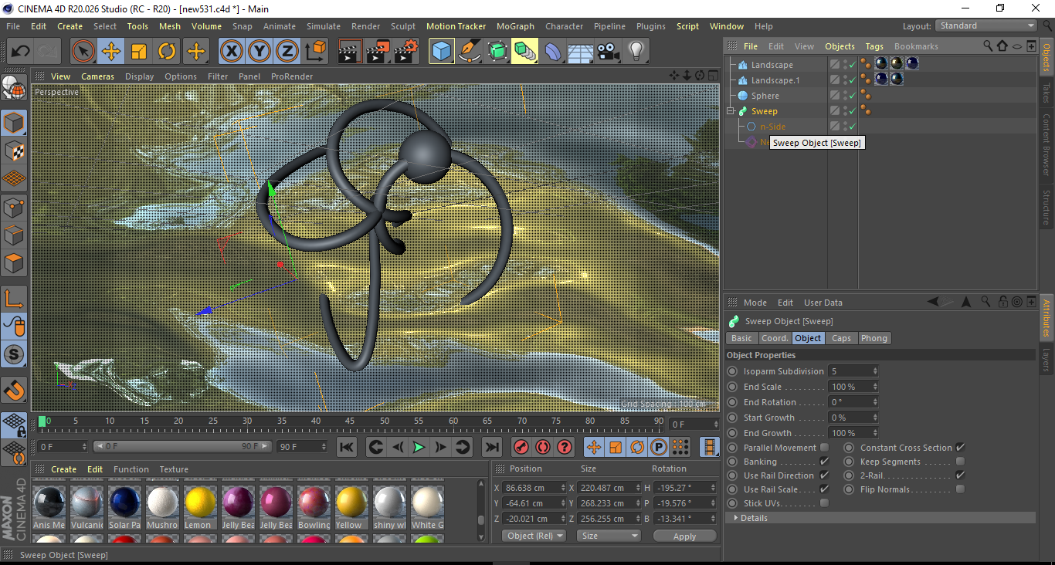Viewport: 1055px width, 565px height.
Task: Toggle Use Rail Scale checkbox
Action: click(x=824, y=489)
